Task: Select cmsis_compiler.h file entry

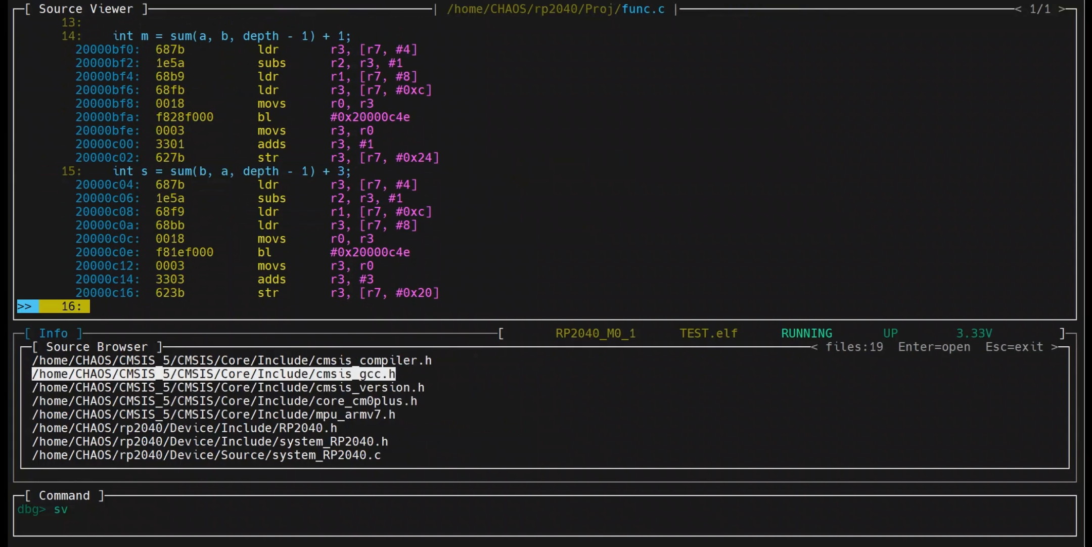Action: click(x=232, y=360)
